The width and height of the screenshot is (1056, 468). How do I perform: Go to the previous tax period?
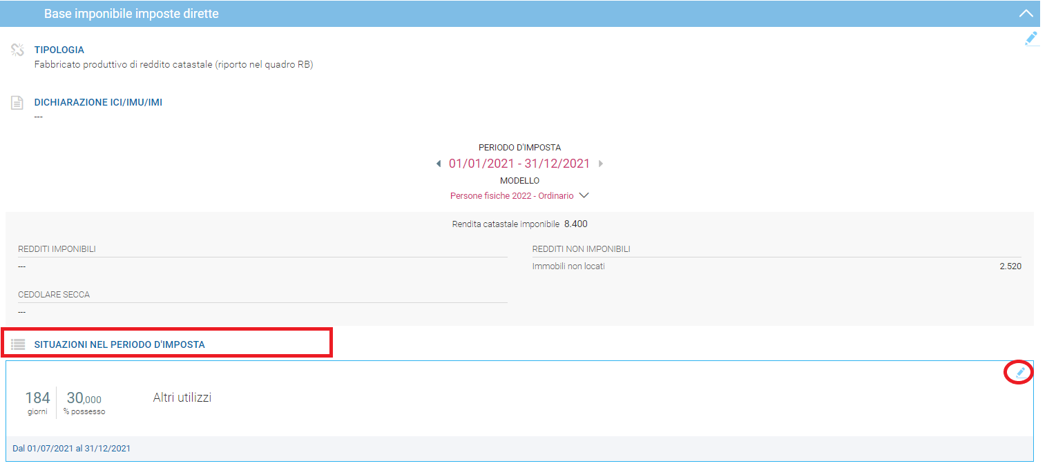click(439, 164)
